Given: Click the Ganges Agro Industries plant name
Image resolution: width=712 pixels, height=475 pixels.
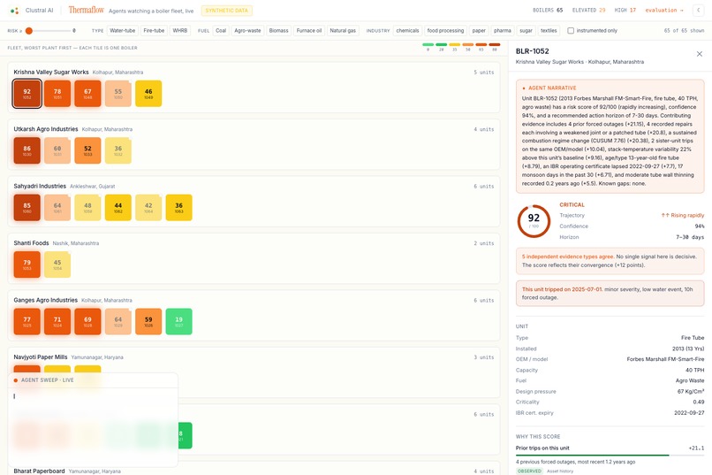Looking at the screenshot, I should pyautogui.click(x=45, y=300).
